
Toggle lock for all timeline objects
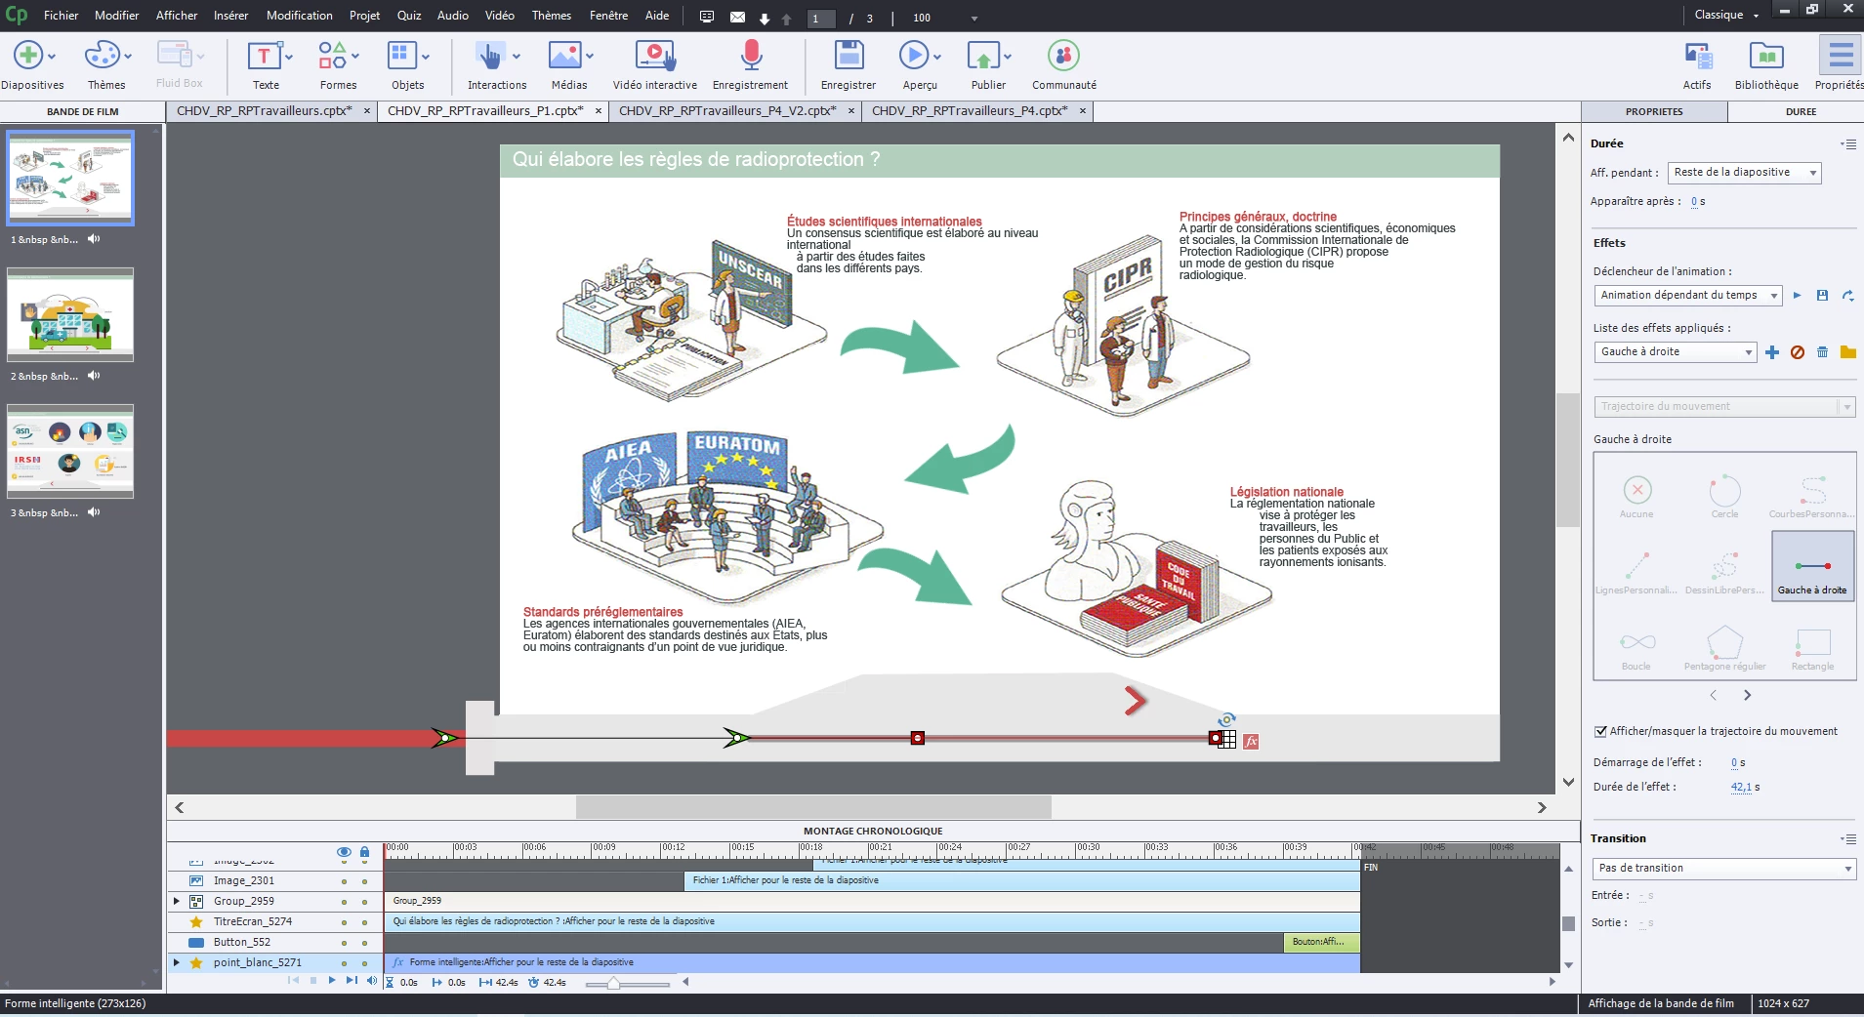click(x=364, y=852)
